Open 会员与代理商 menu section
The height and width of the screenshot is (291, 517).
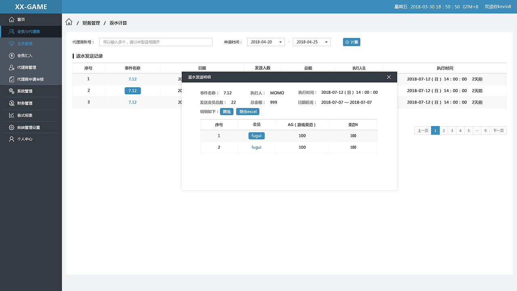pos(31,32)
